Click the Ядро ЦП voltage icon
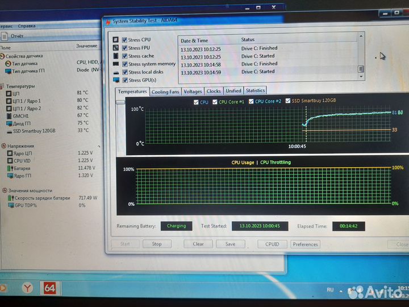 10,153
